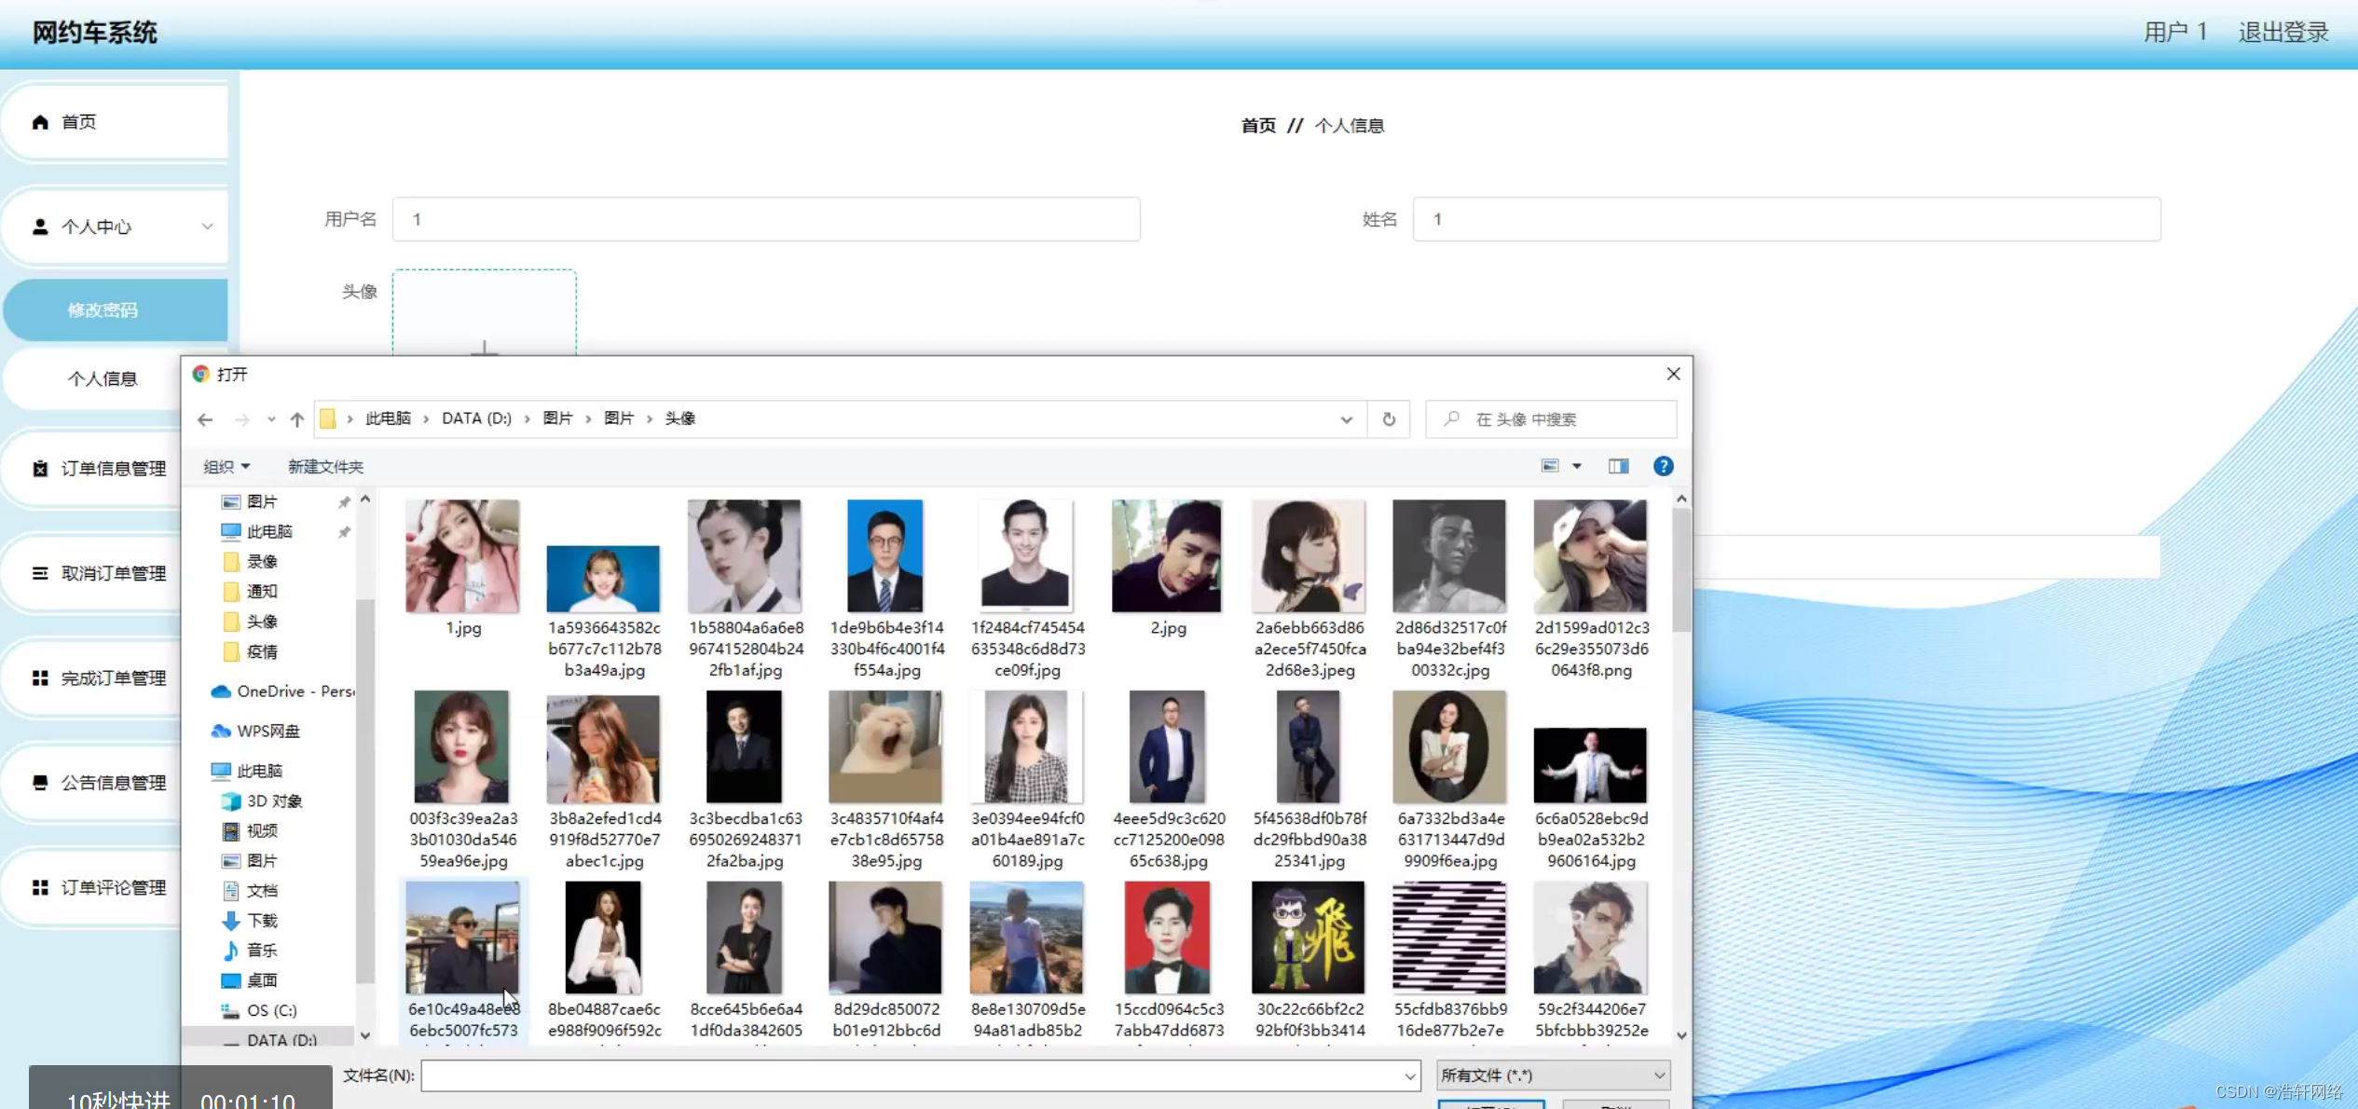Image resolution: width=2358 pixels, height=1109 pixels.
Task: Expand the 个人中心 chevron in sidebar
Action: click(207, 226)
